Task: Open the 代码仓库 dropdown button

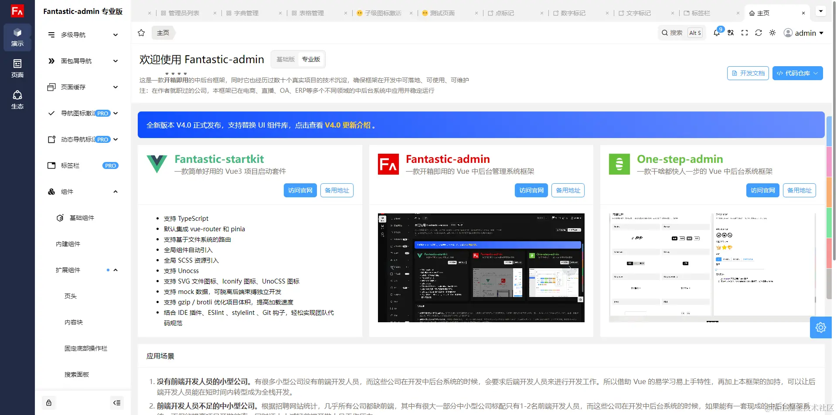Action: coord(798,73)
